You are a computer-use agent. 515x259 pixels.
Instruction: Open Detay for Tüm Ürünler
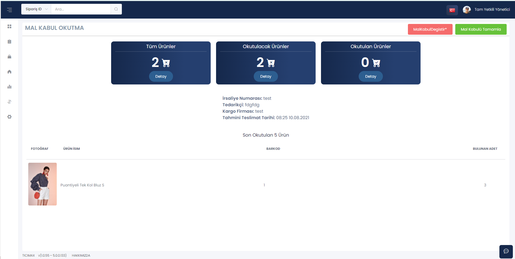[x=161, y=76]
